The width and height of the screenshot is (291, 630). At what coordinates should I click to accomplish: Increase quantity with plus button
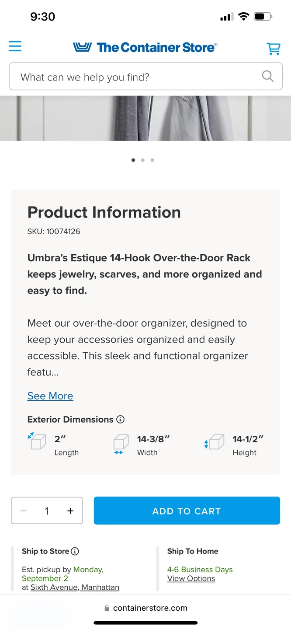point(70,511)
